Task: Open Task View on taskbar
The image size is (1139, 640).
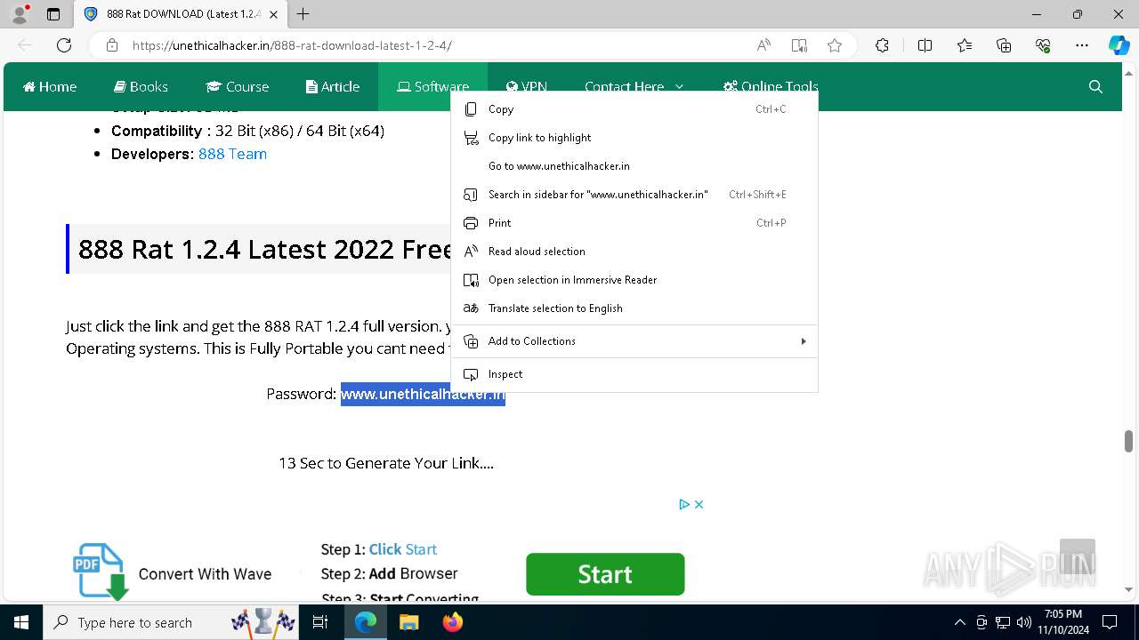Action: click(321, 622)
